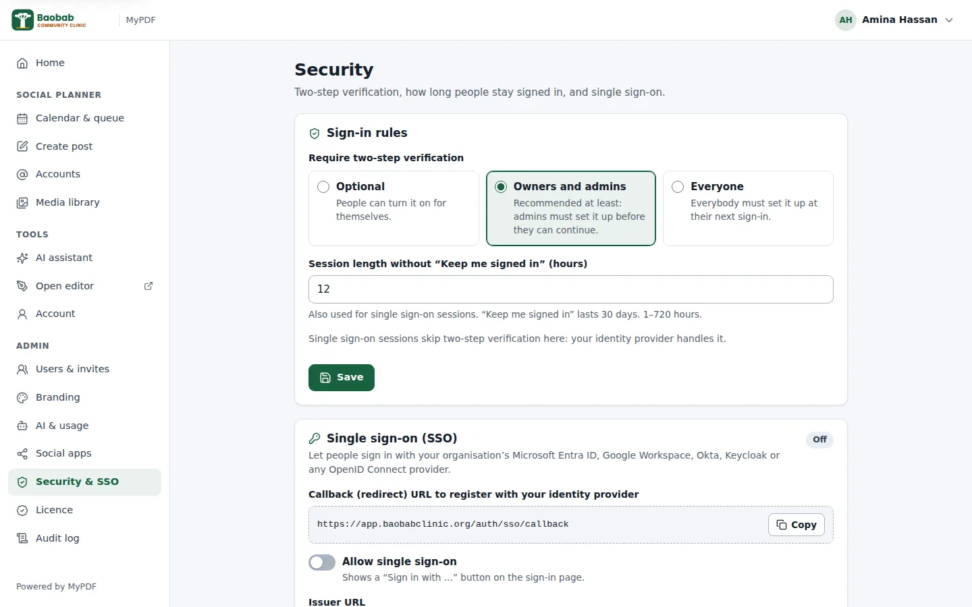
Task: Click the Users & invites people icon
Action: (22, 369)
